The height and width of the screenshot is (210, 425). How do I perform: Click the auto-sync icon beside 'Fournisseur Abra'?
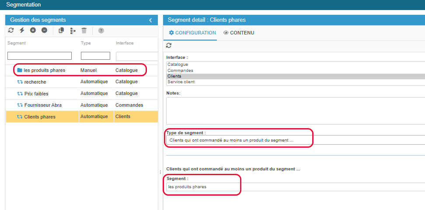click(20, 105)
